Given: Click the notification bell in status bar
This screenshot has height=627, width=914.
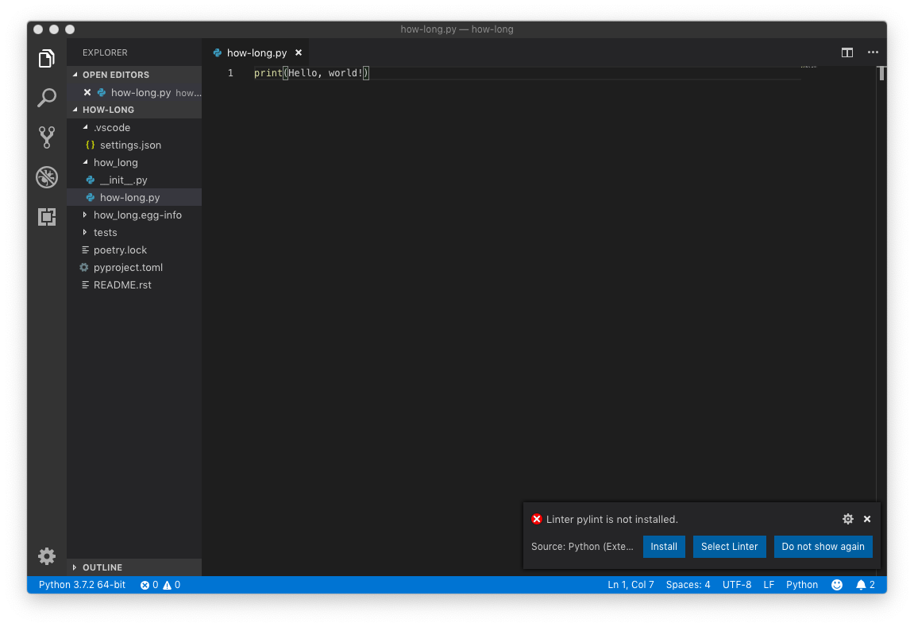Looking at the screenshot, I should 865,585.
